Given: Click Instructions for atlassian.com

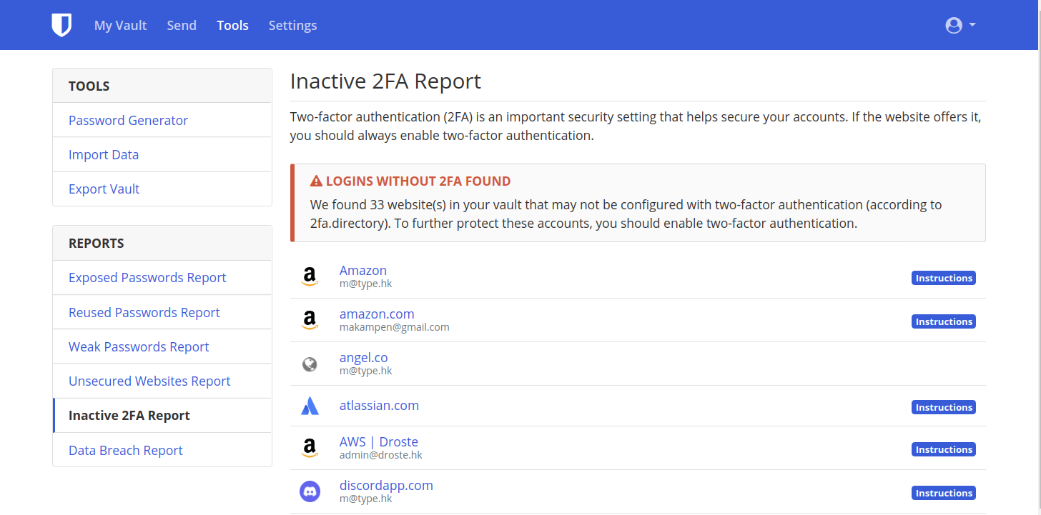Looking at the screenshot, I should pos(944,407).
